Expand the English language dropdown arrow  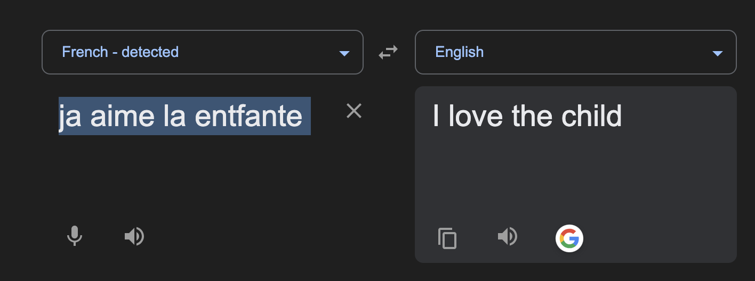717,53
